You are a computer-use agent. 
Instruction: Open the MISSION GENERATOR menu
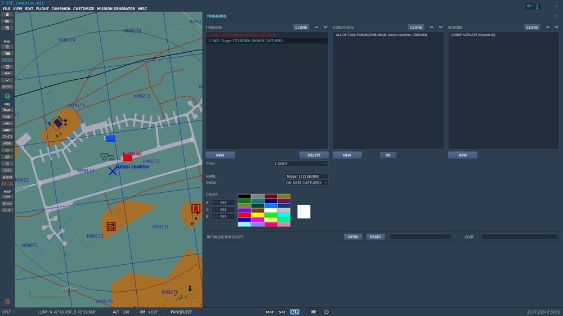point(116,9)
